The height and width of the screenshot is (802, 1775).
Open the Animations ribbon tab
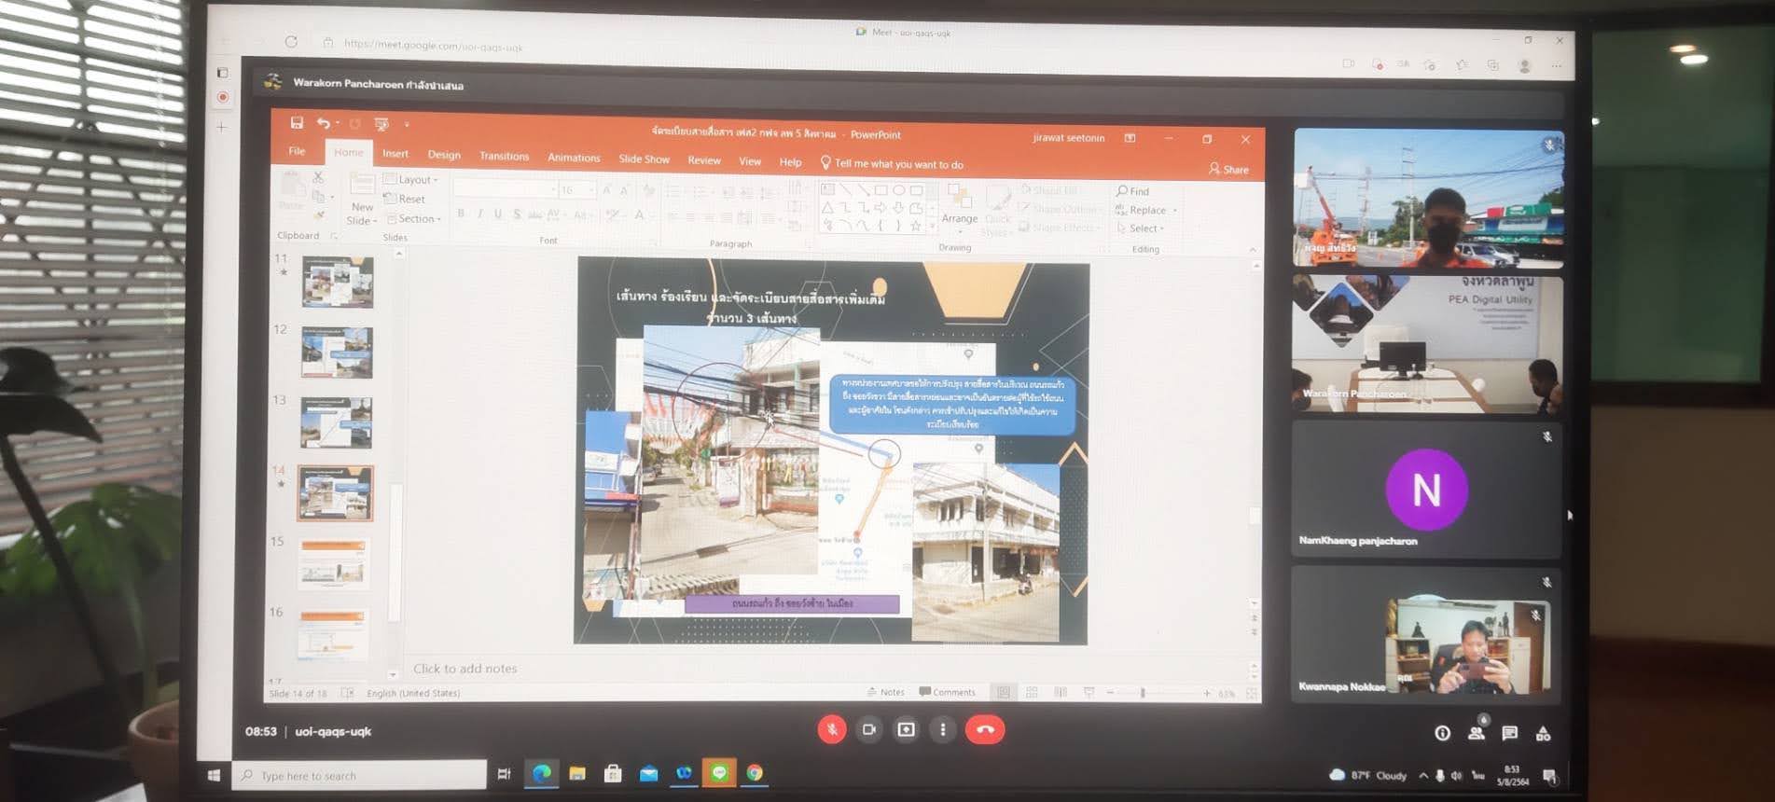point(574,158)
